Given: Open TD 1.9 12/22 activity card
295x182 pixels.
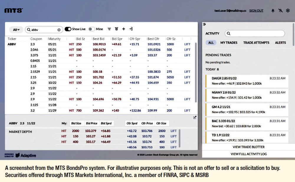Looking at the screenshot, I should [247, 138].
